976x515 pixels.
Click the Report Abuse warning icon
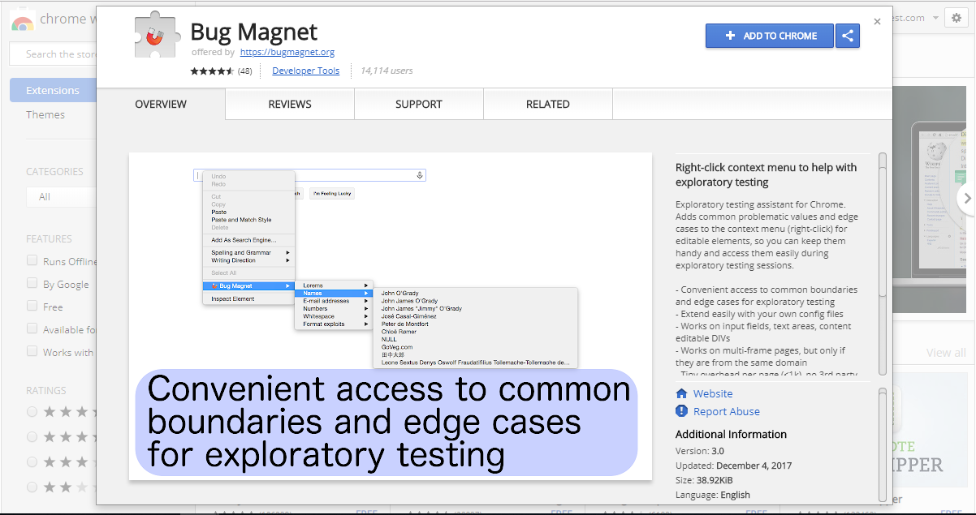click(682, 411)
